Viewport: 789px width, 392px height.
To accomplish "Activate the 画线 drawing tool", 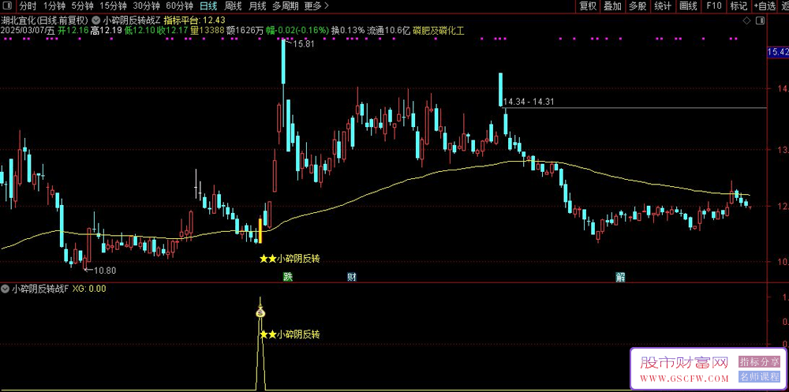I will [x=688, y=6].
